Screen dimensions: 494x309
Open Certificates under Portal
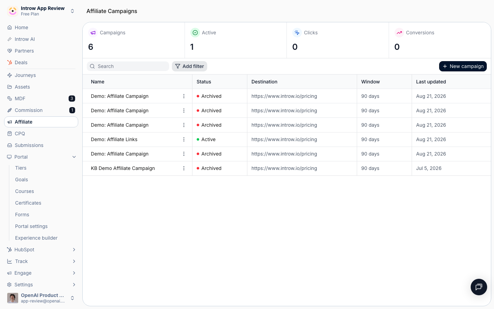point(28,203)
